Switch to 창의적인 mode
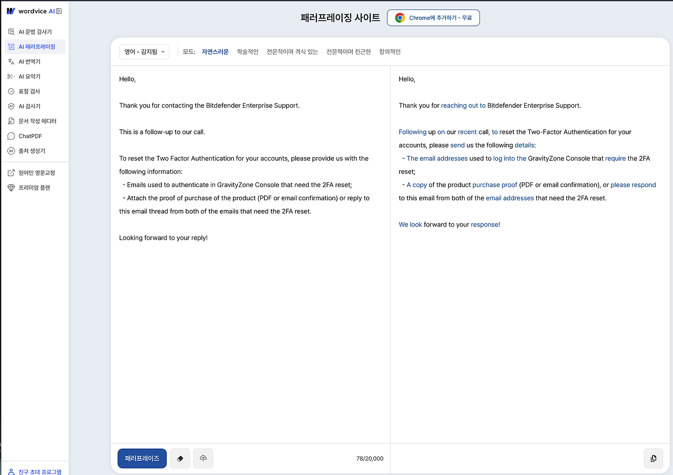The width and height of the screenshot is (673, 475). [390, 51]
